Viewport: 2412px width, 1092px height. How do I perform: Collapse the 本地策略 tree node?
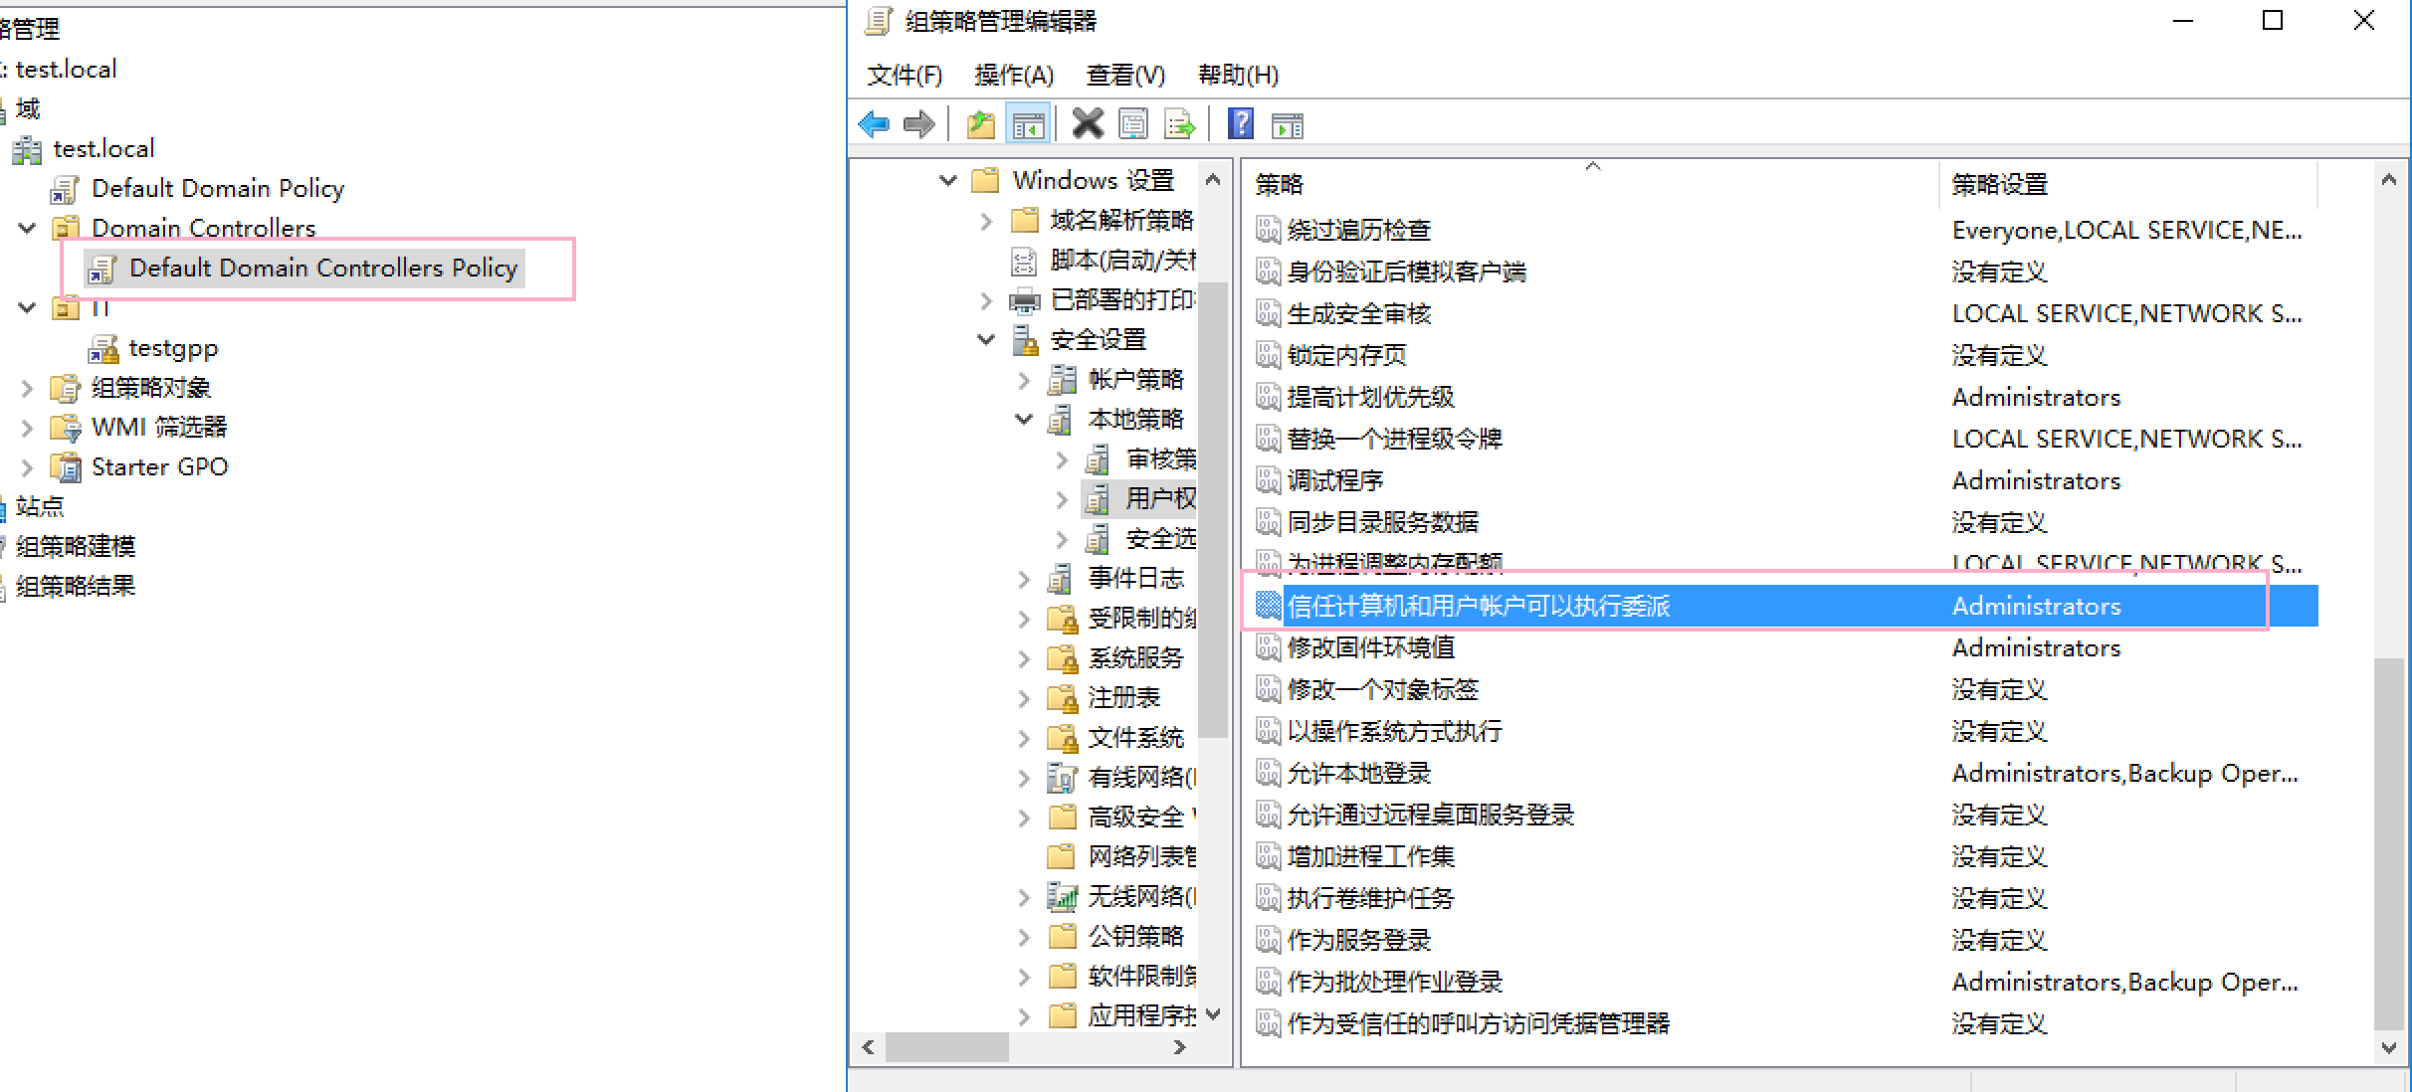(x=1024, y=420)
